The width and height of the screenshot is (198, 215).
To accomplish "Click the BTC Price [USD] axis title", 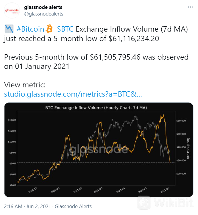I will pos(188,149).
